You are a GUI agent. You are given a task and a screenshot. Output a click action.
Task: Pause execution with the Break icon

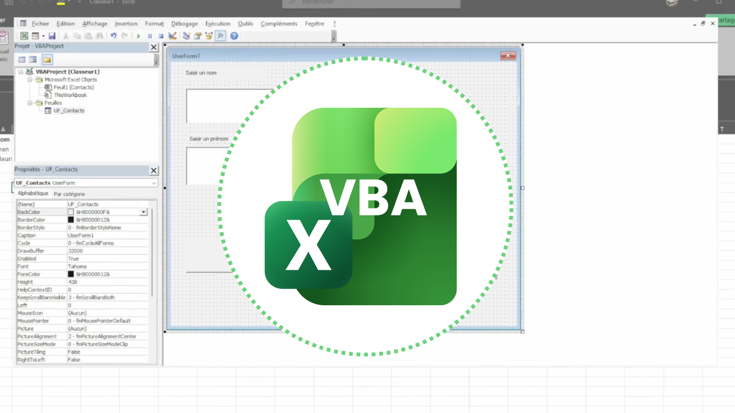click(x=150, y=35)
